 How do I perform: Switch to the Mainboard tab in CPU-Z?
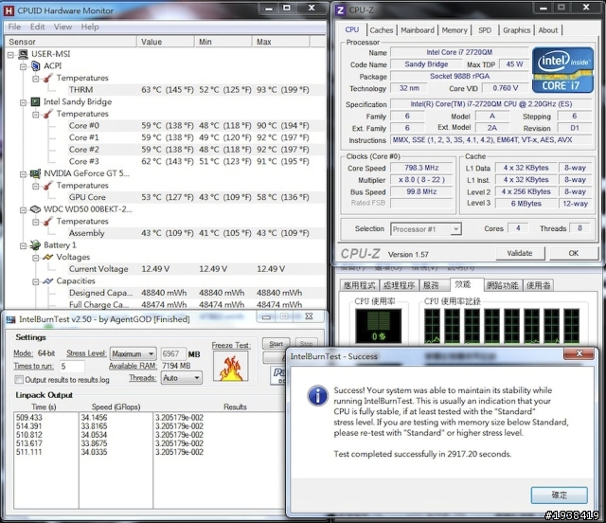coord(418,30)
